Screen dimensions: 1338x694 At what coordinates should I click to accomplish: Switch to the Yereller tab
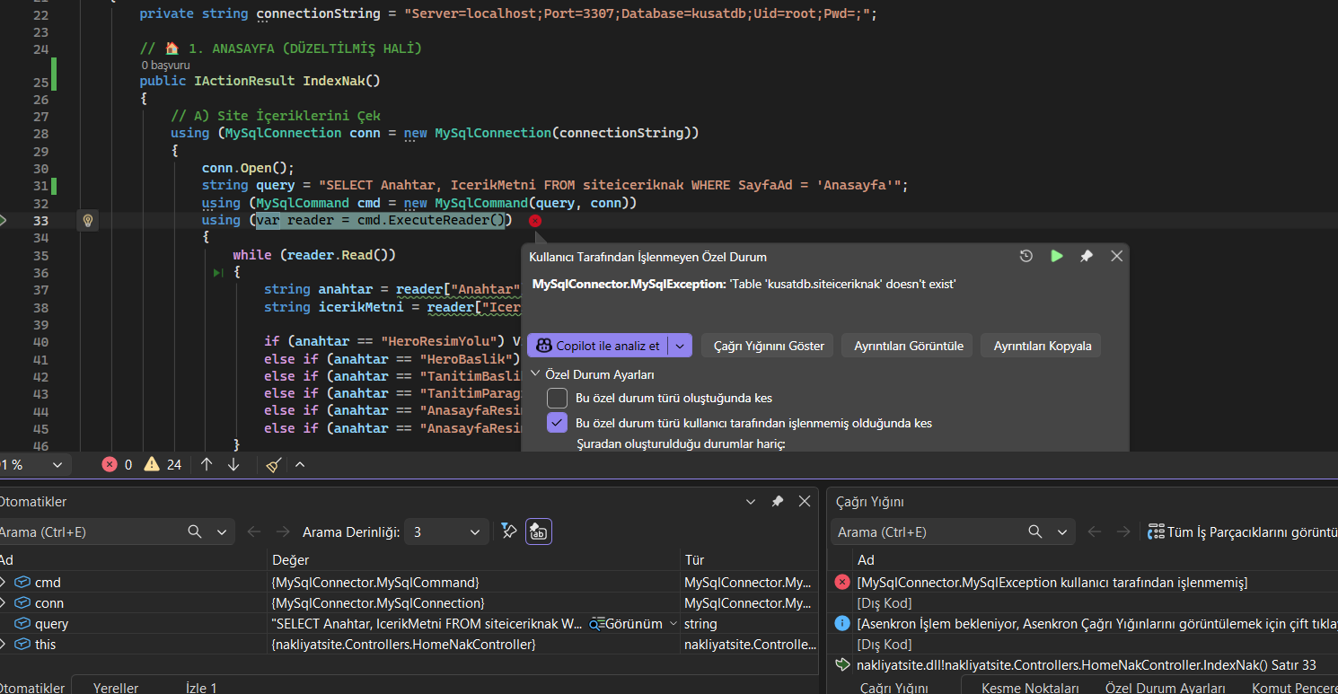coord(116,688)
